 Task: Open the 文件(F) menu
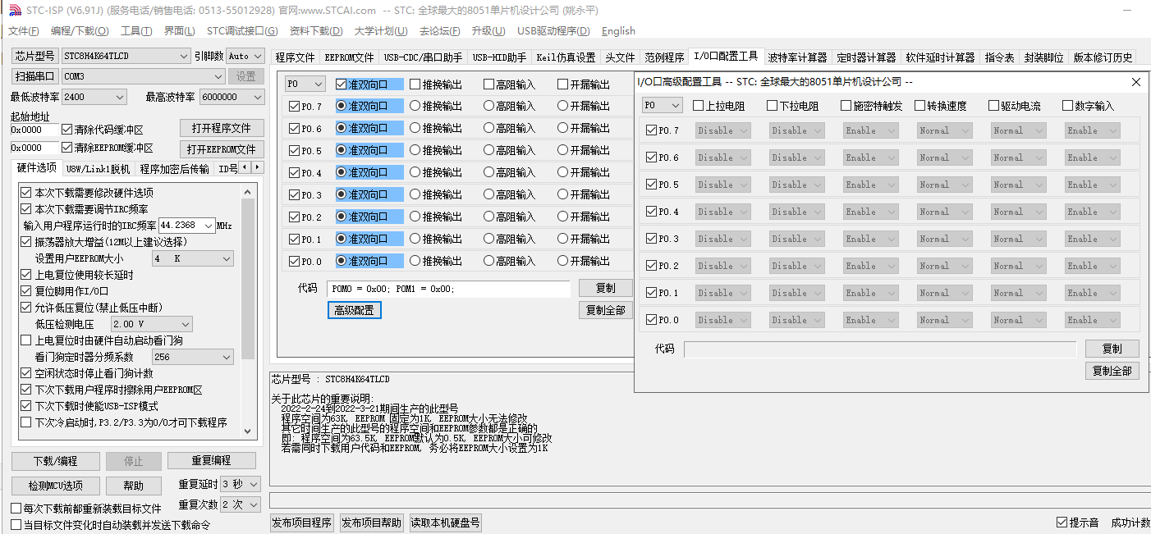(23, 31)
